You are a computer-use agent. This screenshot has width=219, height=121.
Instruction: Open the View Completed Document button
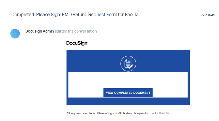128,93
